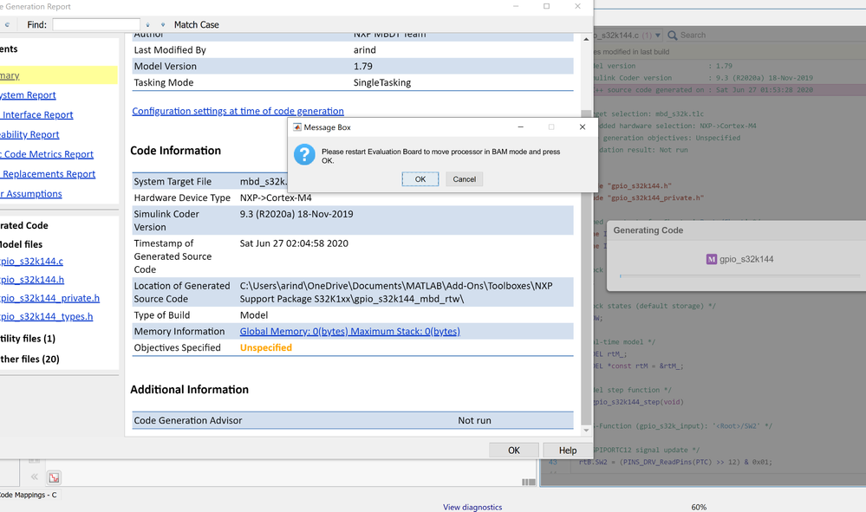Close the Message Box dialog
The height and width of the screenshot is (512, 866).
[x=582, y=126]
